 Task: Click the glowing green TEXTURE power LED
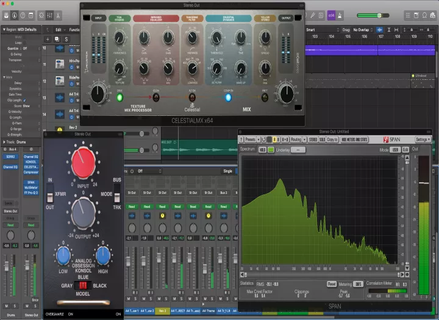tap(120, 97)
